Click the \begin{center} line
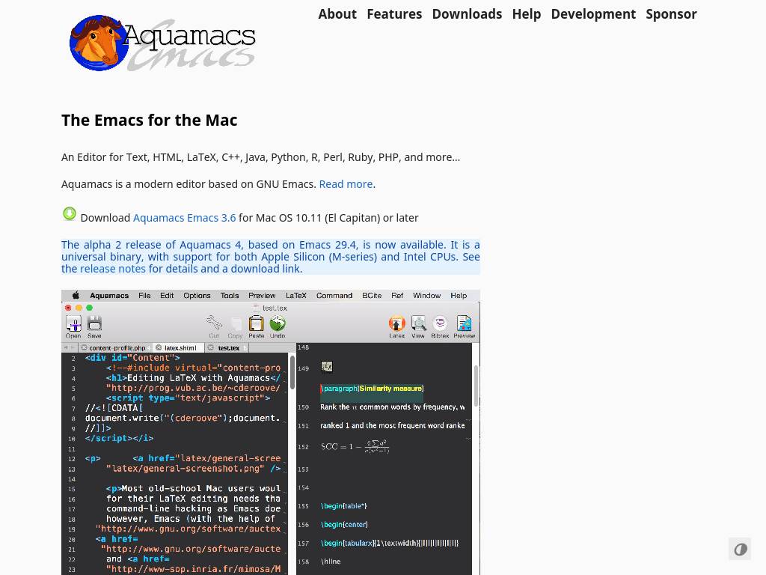The height and width of the screenshot is (575, 766). pos(344,525)
